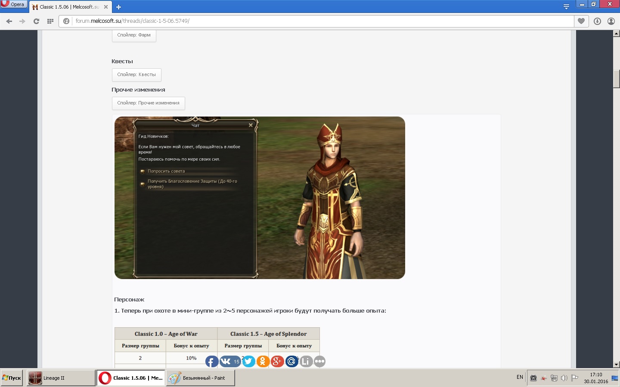Click the show desktop icon at taskbar end
The height and width of the screenshot is (387, 620).
pos(615,378)
